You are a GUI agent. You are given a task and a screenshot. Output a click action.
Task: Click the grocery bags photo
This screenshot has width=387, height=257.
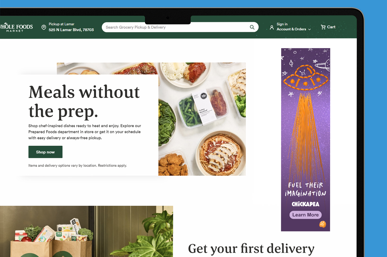click(x=86, y=231)
